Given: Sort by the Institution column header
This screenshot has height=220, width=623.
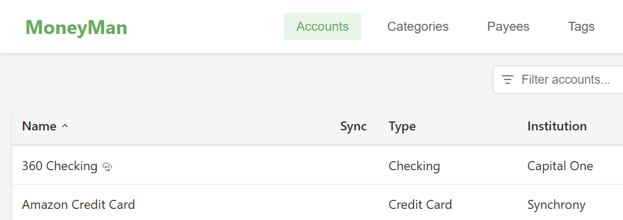Looking at the screenshot, I should 557,126.
